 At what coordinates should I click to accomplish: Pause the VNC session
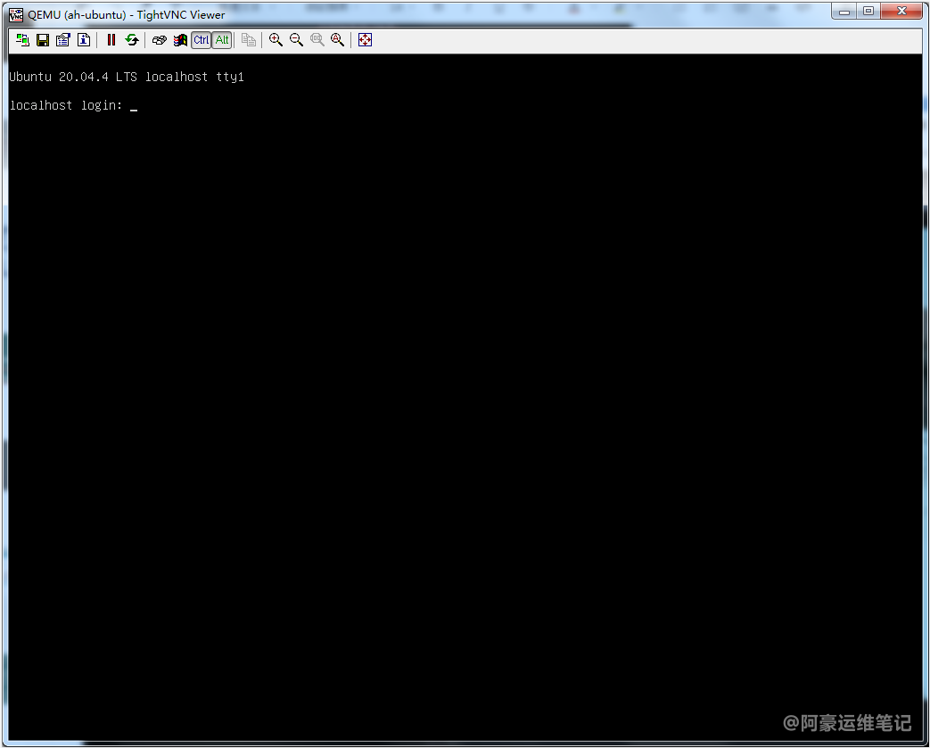coord(111,40)
